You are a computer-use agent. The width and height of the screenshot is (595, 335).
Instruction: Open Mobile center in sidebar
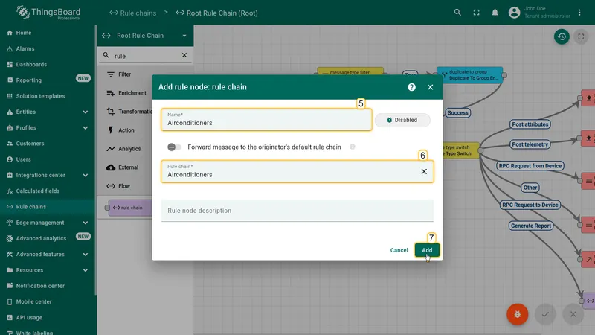(x=48, y=302)
